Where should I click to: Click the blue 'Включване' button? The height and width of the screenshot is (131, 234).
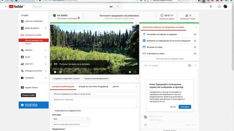coord(185,107)
